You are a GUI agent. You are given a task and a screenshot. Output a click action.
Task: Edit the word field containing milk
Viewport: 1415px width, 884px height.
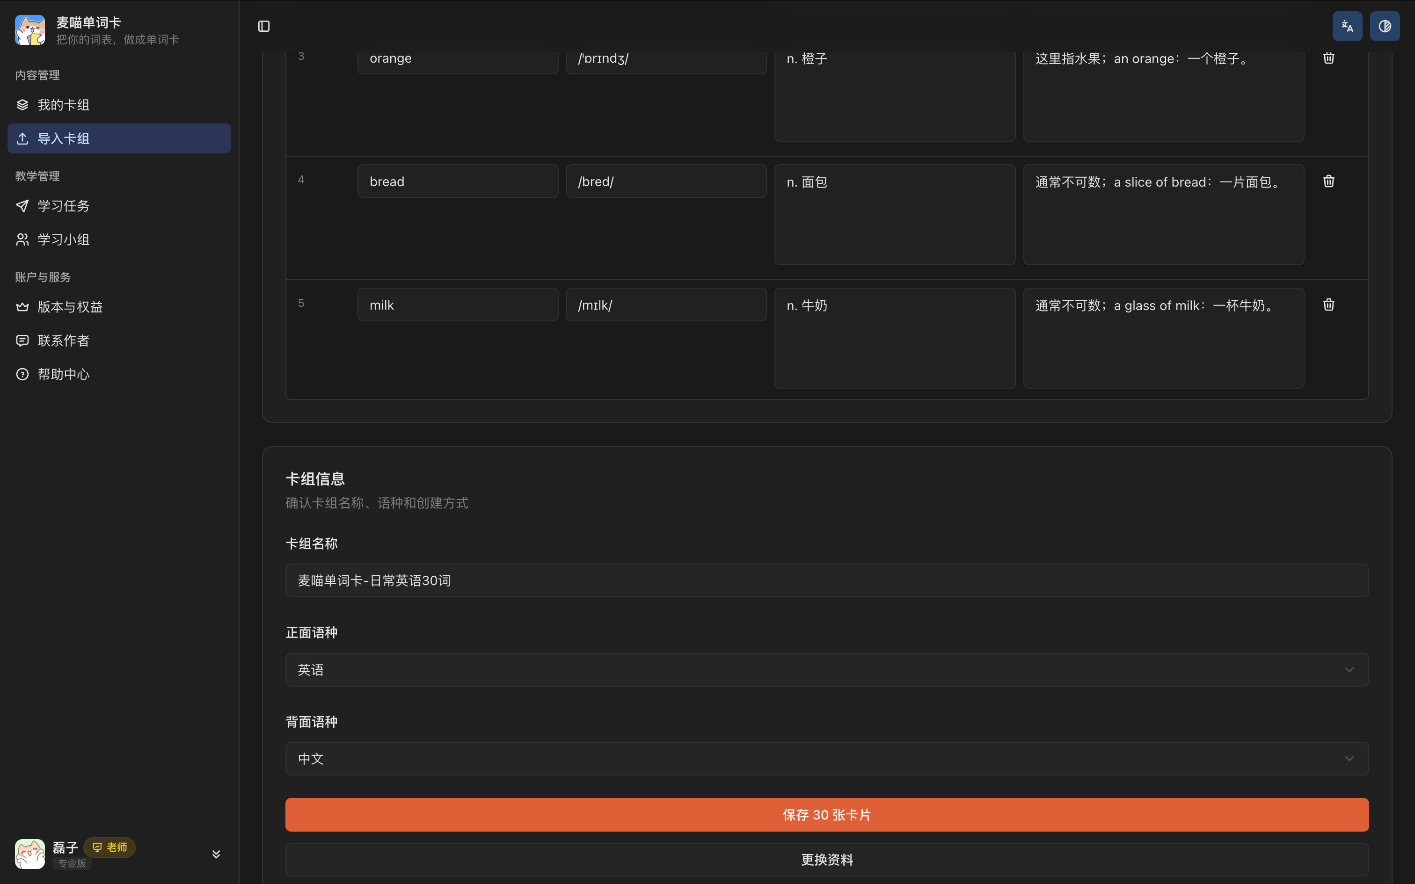(458, 304)
